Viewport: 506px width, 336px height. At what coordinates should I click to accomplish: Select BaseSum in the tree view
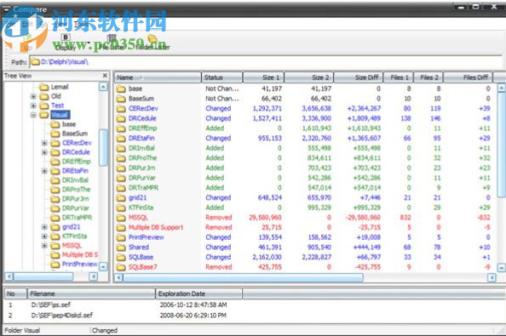75,134
